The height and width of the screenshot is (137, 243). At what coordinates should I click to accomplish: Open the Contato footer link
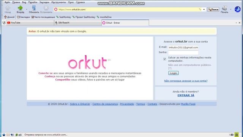152,104
